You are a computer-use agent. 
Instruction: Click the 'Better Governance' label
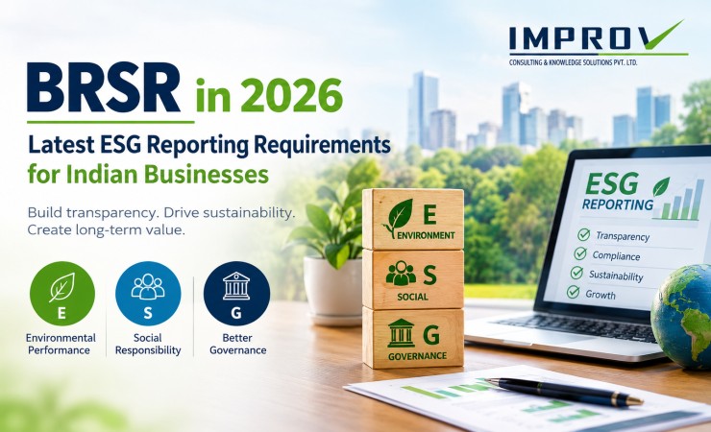click(x=237, y=344)
